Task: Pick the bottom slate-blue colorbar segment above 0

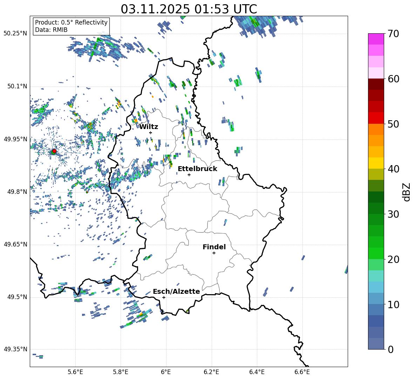Action: [376, 344]
